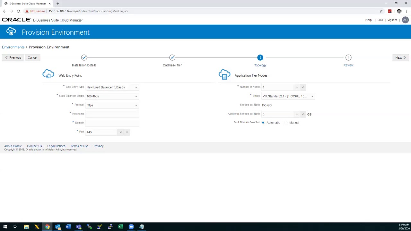Go to Installation Details step label
This screenshot has height=231, width=411.
pyautogui.click(x=84, y=65)
